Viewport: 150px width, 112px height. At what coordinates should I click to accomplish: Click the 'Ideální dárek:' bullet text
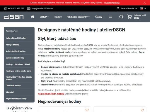tap(48, 85)
